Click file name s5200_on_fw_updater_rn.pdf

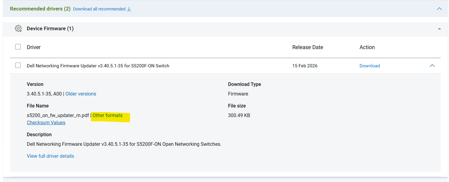58,116
